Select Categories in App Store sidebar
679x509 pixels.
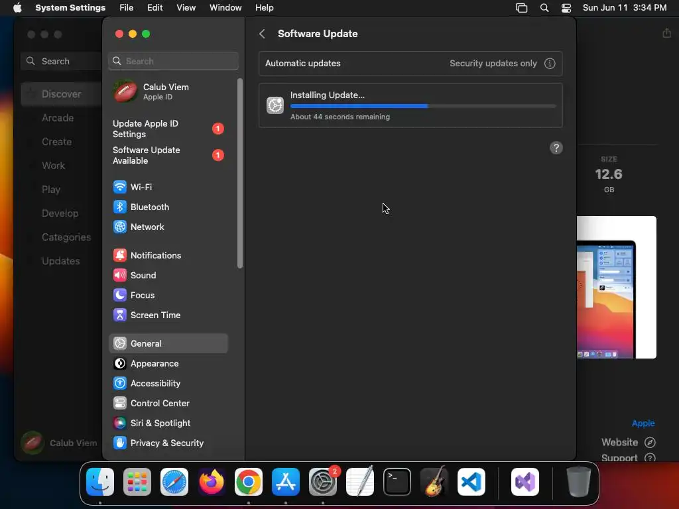[66, 237]
